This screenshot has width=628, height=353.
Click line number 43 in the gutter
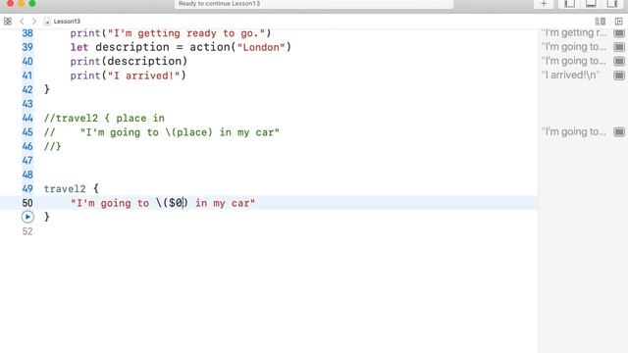point(27,104)
